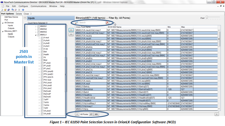Image resolution: width=225 pixels, height=126 pixels.
Task: Click the Save toolbar icon
Action: [8, 10]
